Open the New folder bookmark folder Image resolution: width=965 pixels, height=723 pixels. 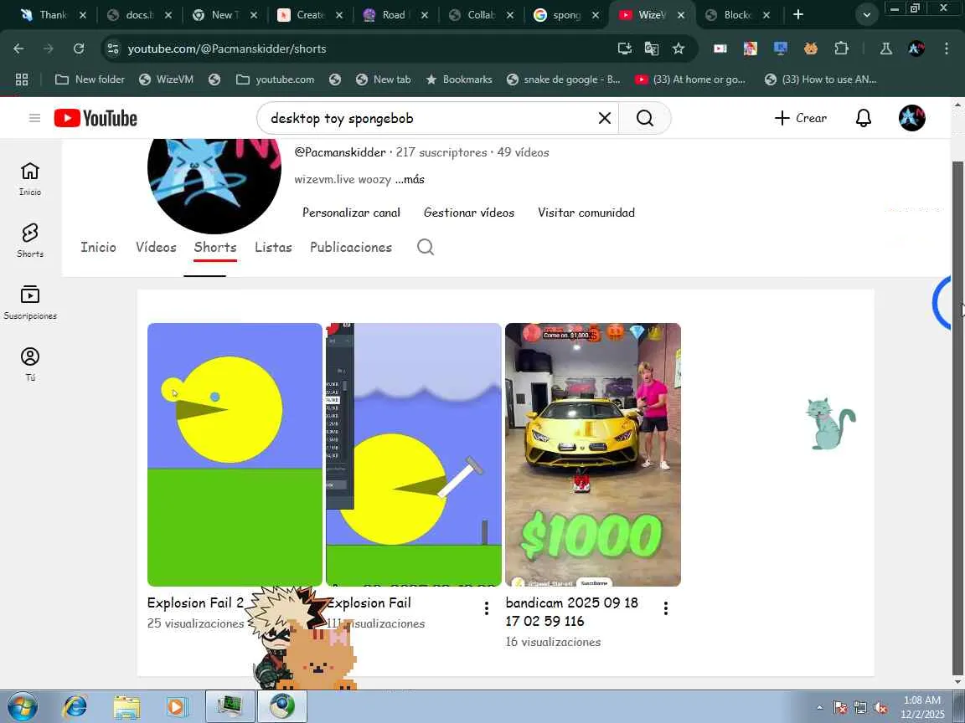(90, 79)
